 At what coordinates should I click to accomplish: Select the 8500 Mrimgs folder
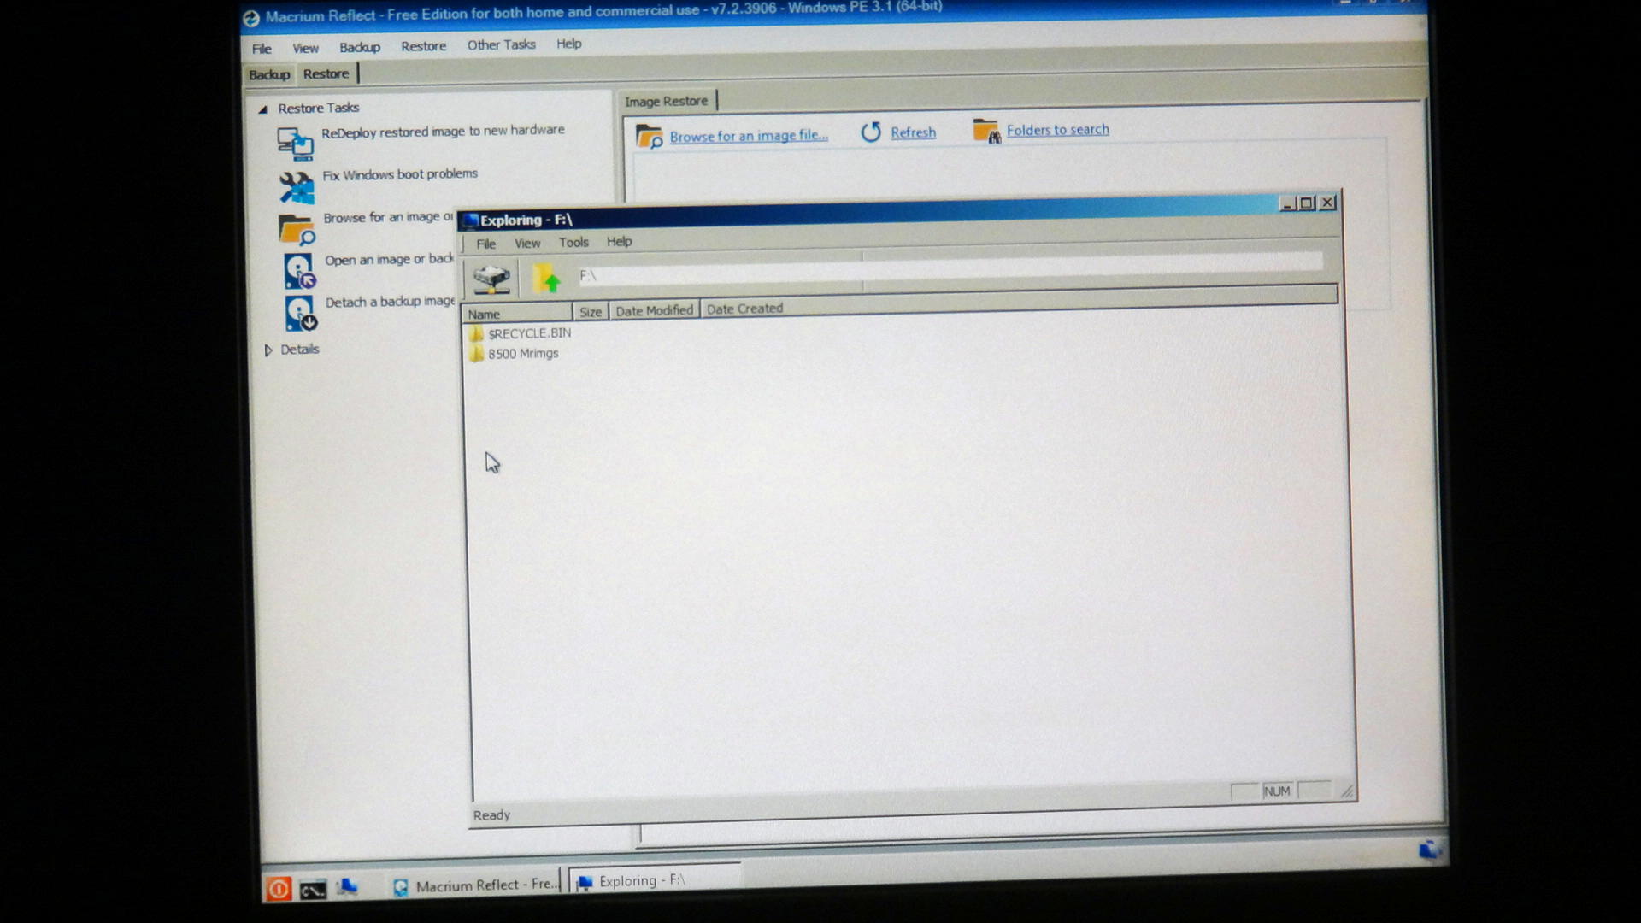tap(523, 354)
